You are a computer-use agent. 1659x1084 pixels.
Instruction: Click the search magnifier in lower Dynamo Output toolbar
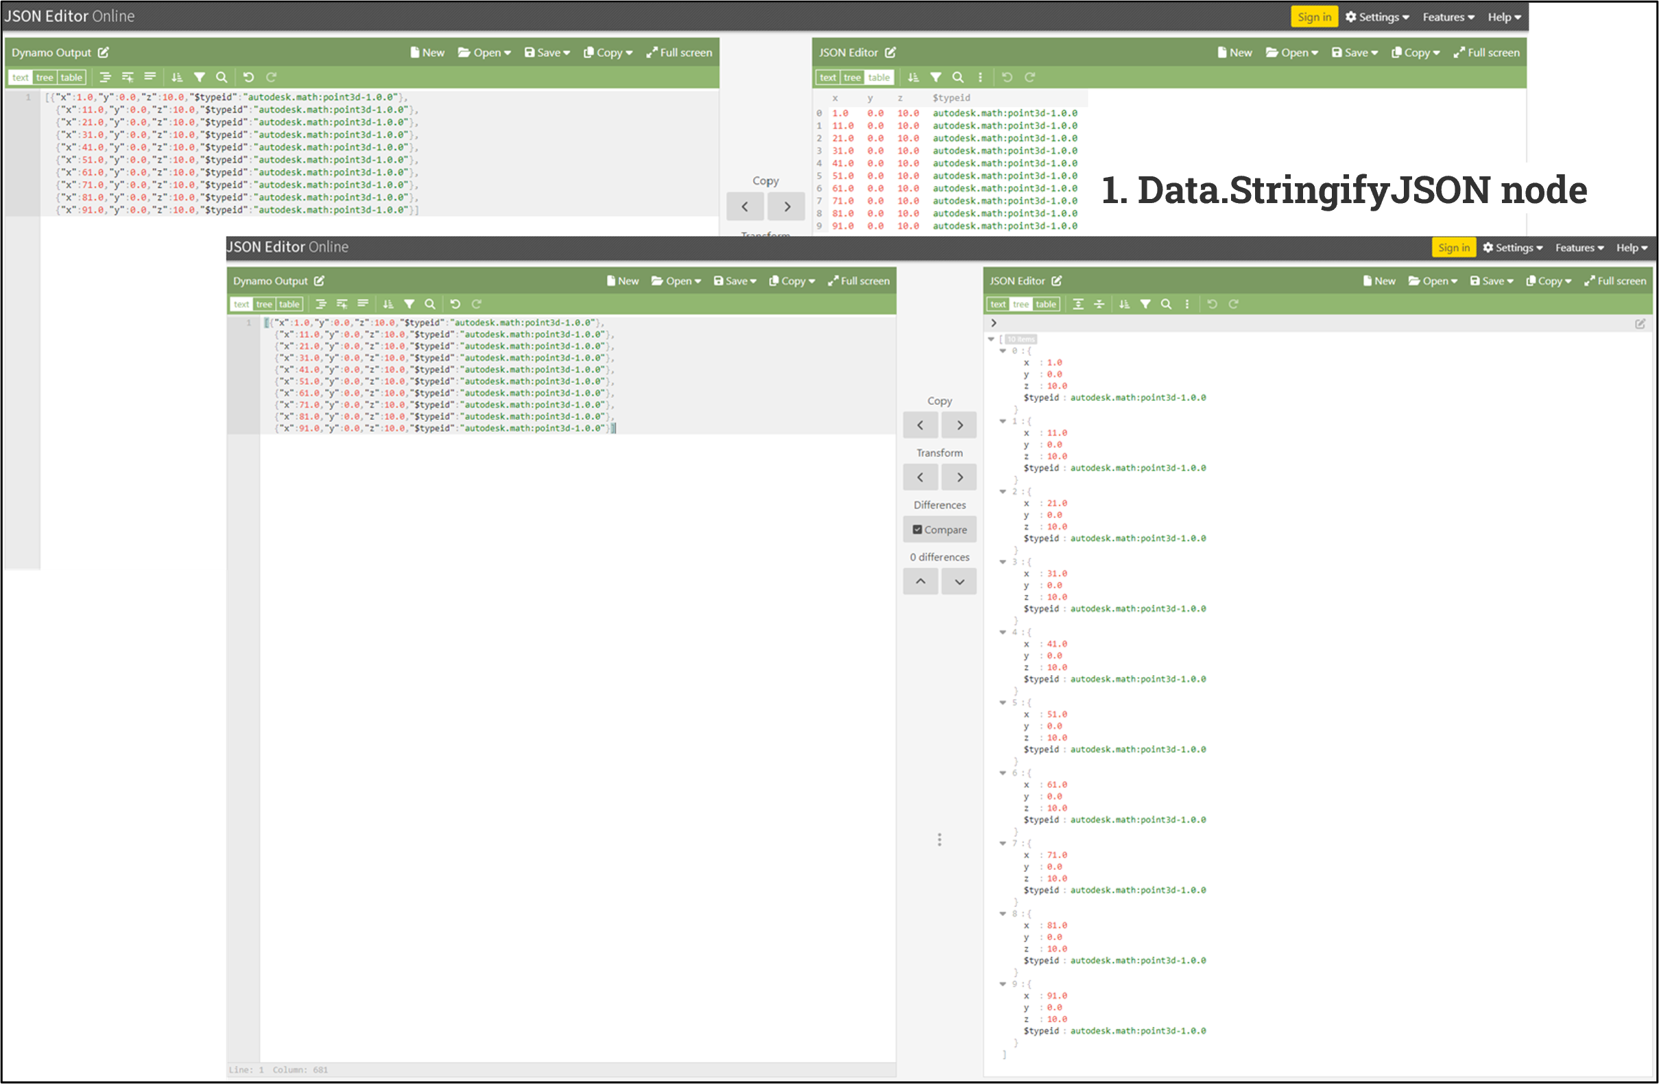click(430, 304)
